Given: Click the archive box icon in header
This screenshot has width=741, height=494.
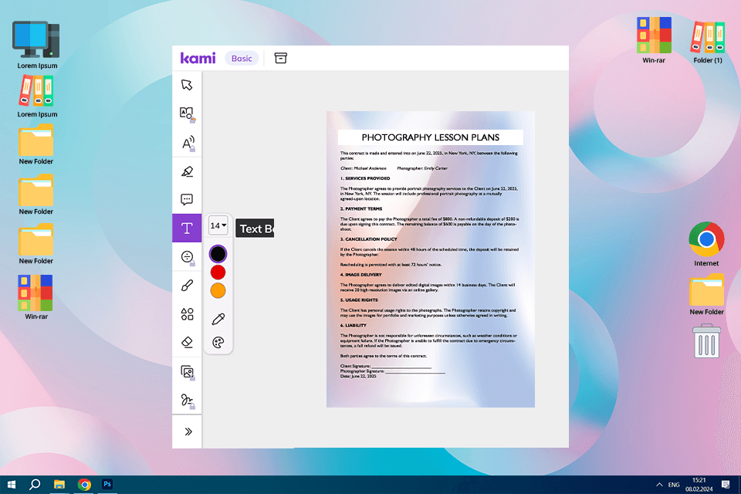Looking at the screenshot, I should tap(281, 58).
